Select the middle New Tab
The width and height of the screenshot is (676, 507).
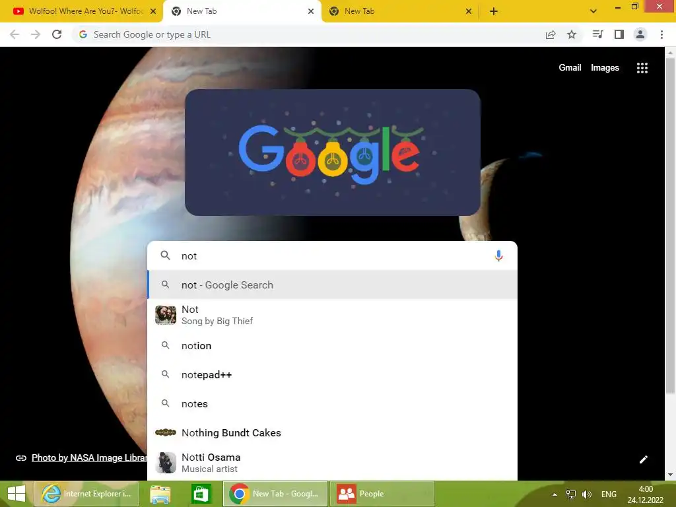pyautogui.click(x=242, y=11)
